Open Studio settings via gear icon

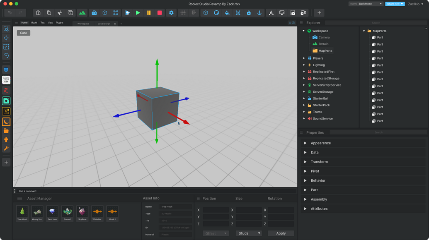[x=171, y=13]
